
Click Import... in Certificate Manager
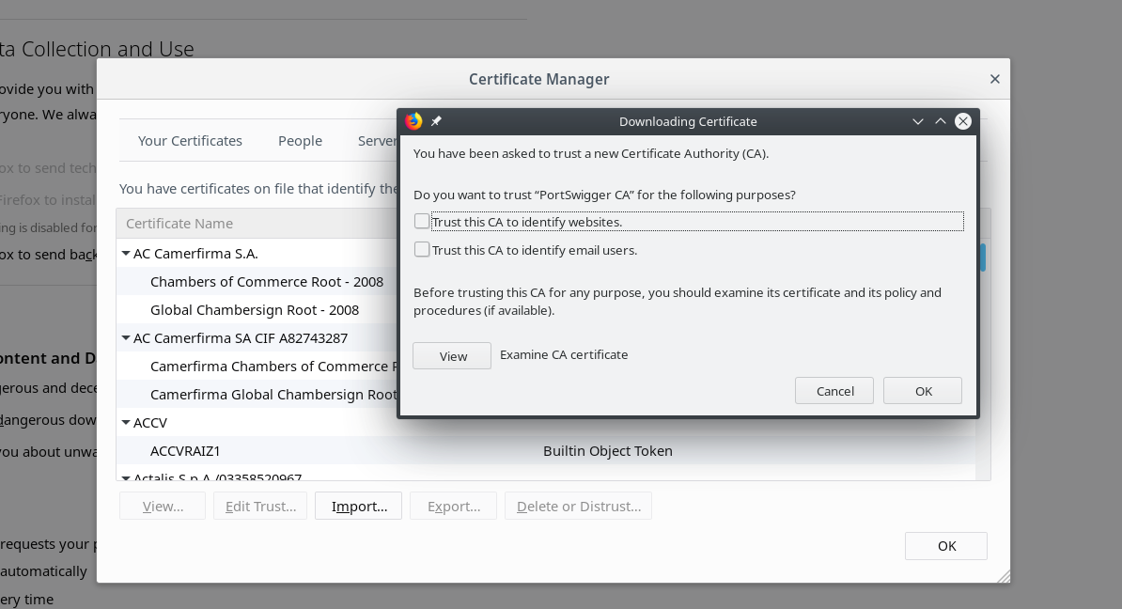pyautogui.click(x=359, y=506)
